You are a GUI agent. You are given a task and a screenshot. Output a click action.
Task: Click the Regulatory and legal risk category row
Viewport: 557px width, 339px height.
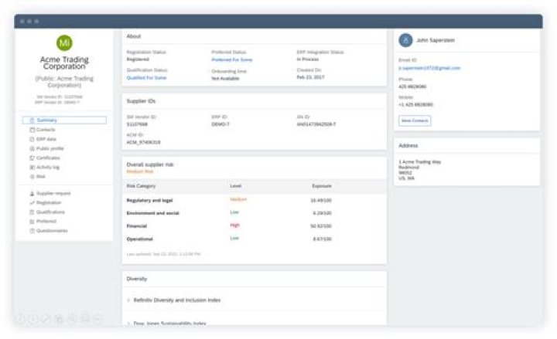click(255, 200)
